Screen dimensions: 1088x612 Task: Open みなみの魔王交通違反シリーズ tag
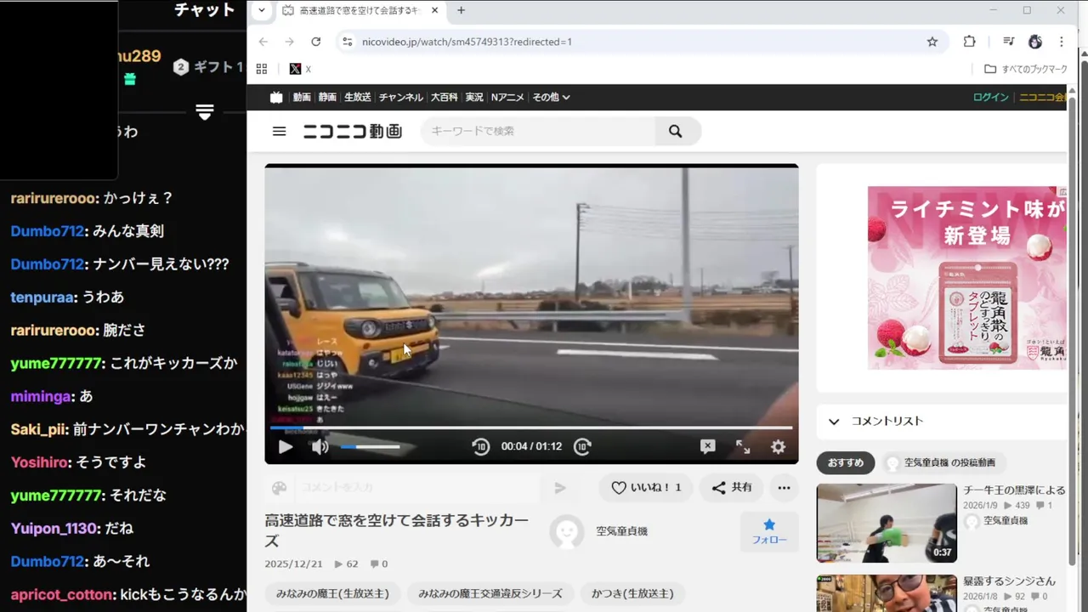tap(490, 593)
